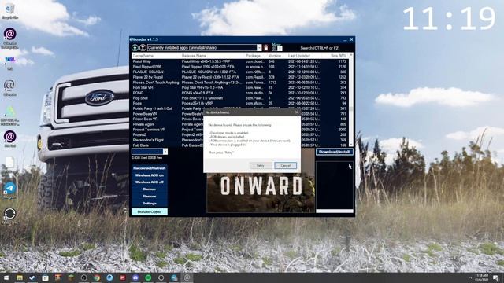Sort list by Game Name column

pos(156,56)
